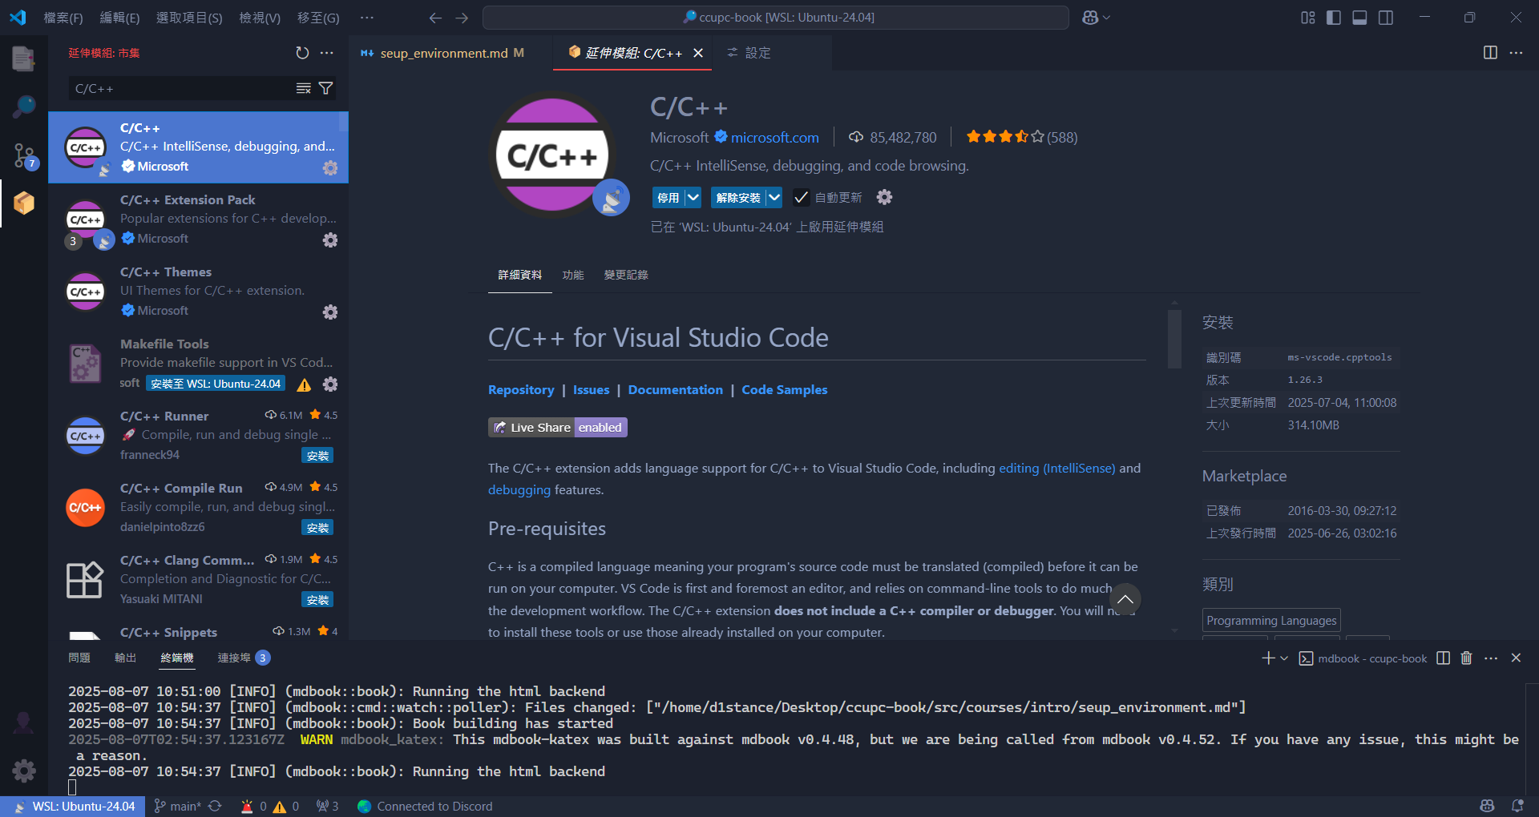Toggle secondary side bar visibility
Viewport: 1539px width, 817px height.
tap(1385, 18)
